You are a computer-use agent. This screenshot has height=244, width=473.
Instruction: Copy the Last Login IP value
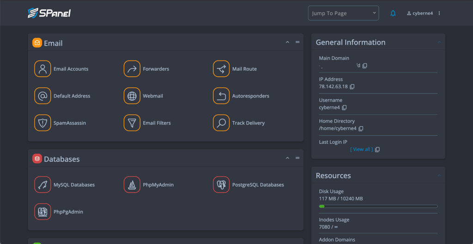(377, 149)
